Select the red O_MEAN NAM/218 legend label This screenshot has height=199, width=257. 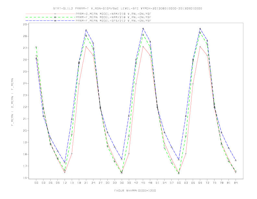pyautogui.click(x=113, y=14)
